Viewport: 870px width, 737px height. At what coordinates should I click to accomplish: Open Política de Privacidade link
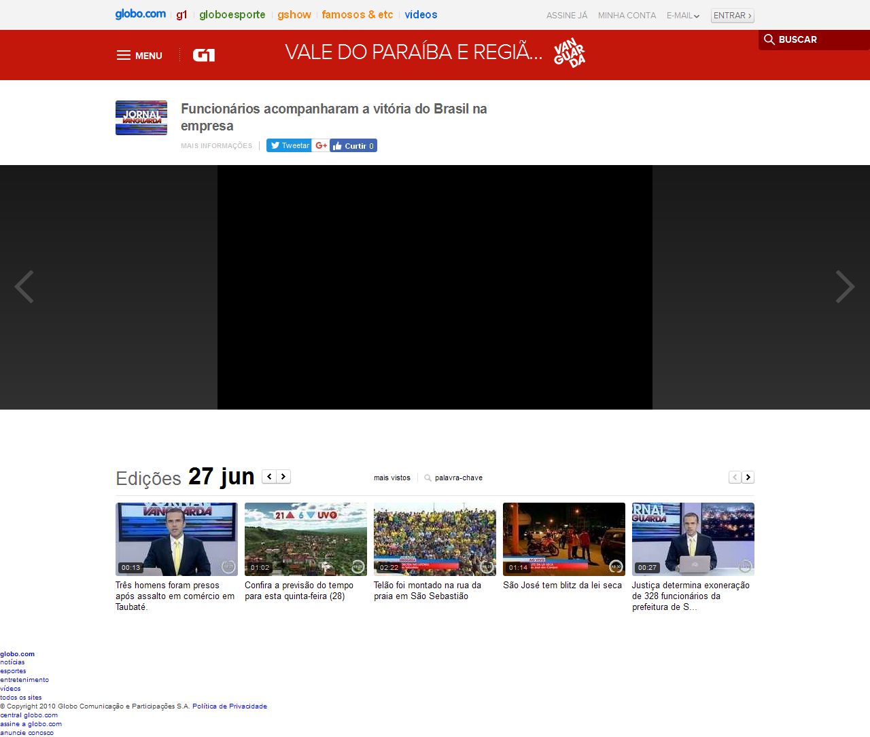coord(229,706)
